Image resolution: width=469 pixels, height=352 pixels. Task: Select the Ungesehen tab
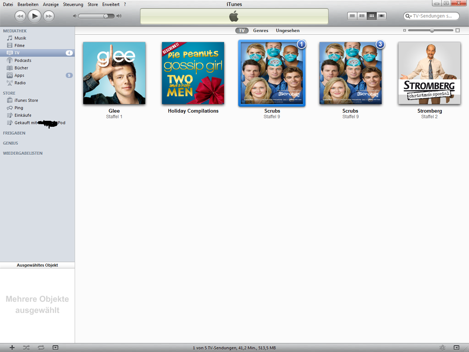click(x=288, y=31)
